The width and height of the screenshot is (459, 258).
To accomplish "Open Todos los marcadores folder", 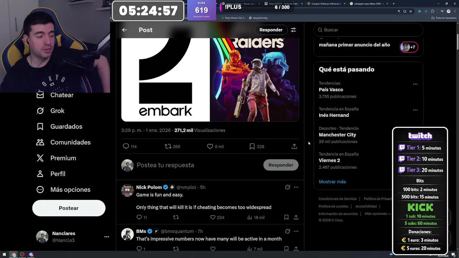I will 444,18.
